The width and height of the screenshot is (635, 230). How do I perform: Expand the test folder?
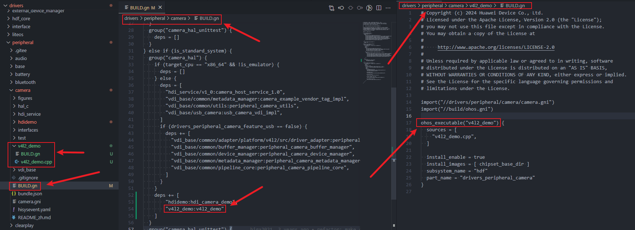tap(14, 138)
